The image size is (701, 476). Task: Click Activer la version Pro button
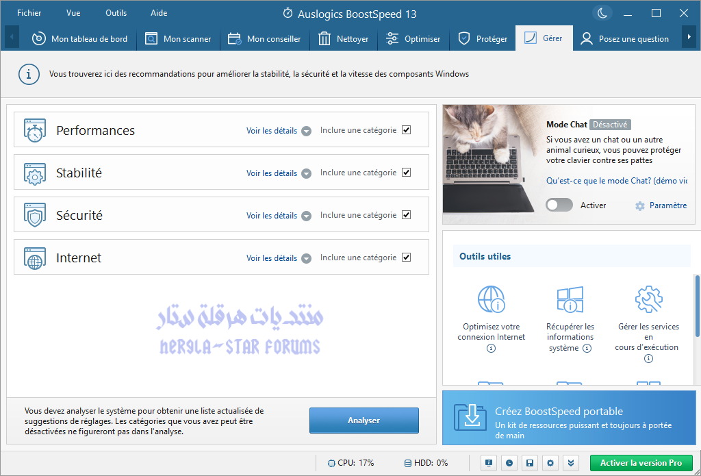[641, 463]
